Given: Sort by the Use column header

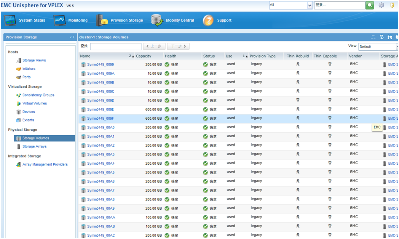Looking at the screenshot, I should 229,56.
